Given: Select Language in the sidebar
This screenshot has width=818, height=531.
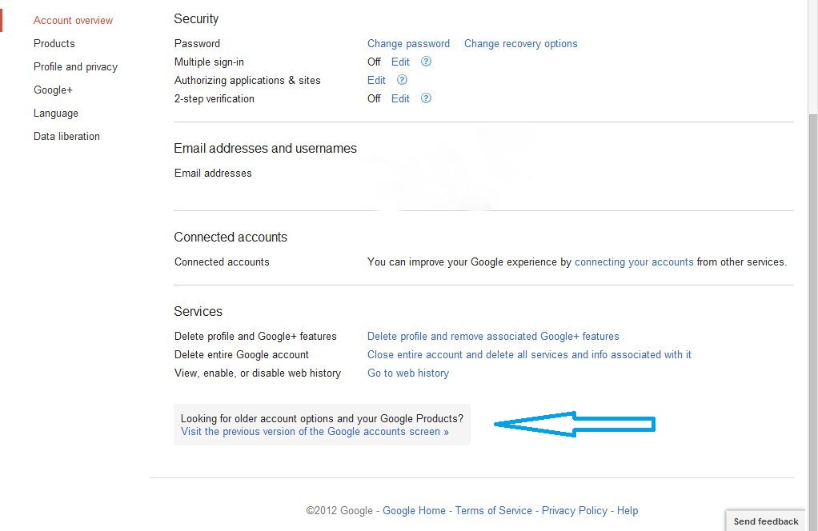Looking at the screenshot, I should 56,113.
